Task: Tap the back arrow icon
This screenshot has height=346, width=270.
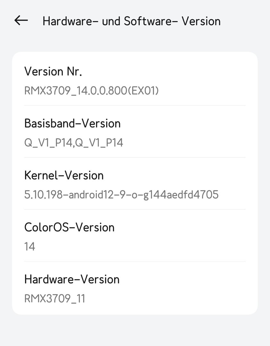Action: point(21,21)
